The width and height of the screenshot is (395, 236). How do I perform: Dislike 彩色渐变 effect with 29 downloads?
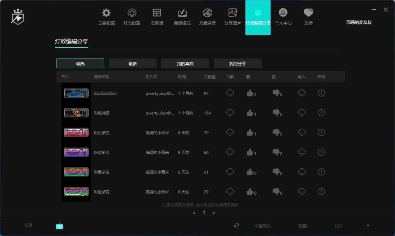(276, 191)
